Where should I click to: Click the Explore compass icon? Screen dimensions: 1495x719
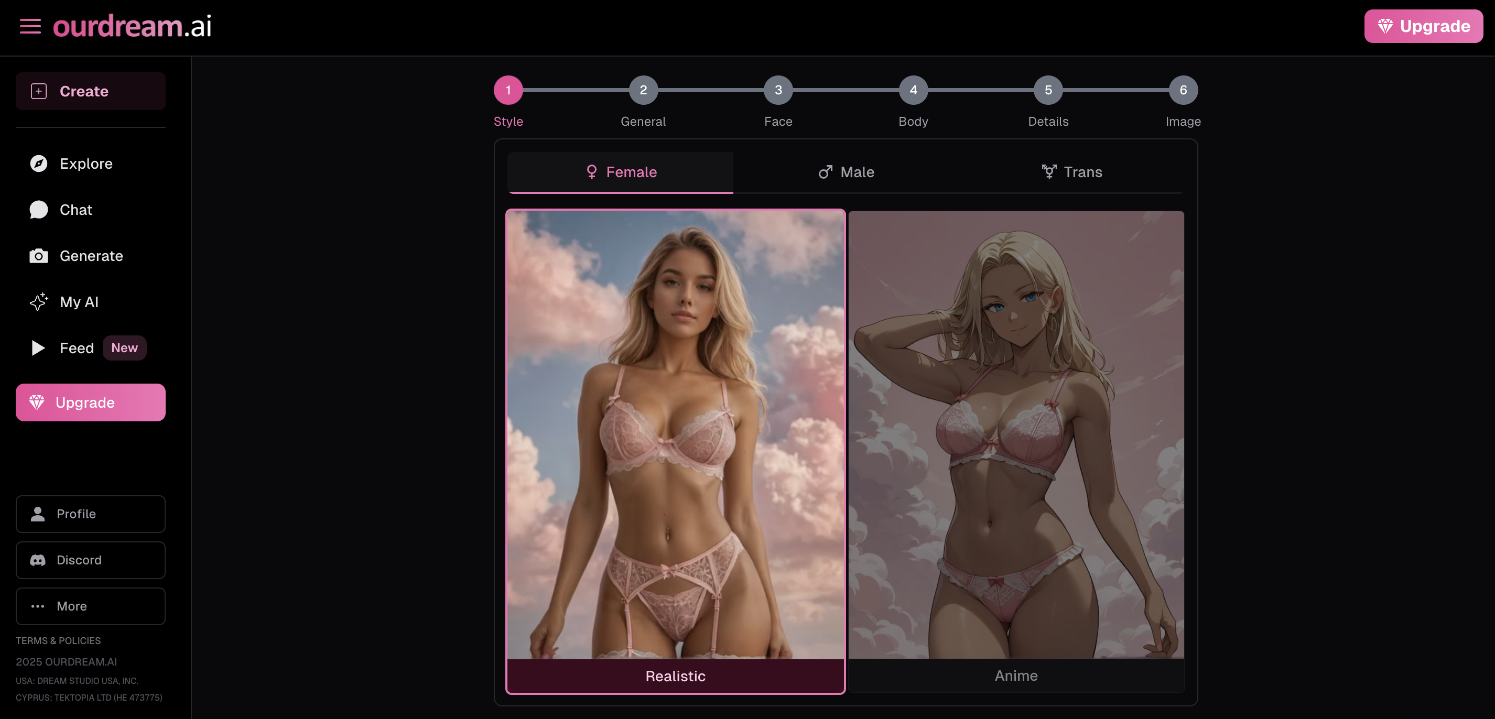(38, 164)
